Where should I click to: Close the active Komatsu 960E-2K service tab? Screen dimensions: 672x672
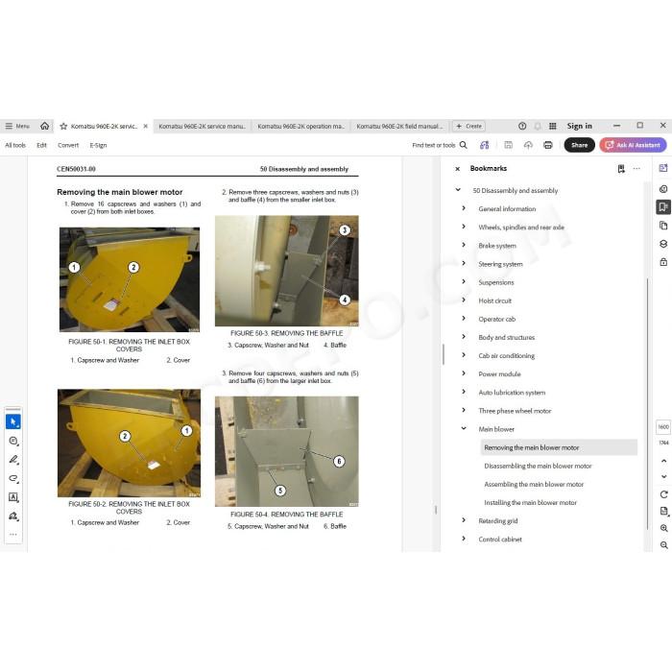(146, 126)
